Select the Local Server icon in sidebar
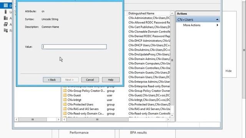 [x=6, y=12]
